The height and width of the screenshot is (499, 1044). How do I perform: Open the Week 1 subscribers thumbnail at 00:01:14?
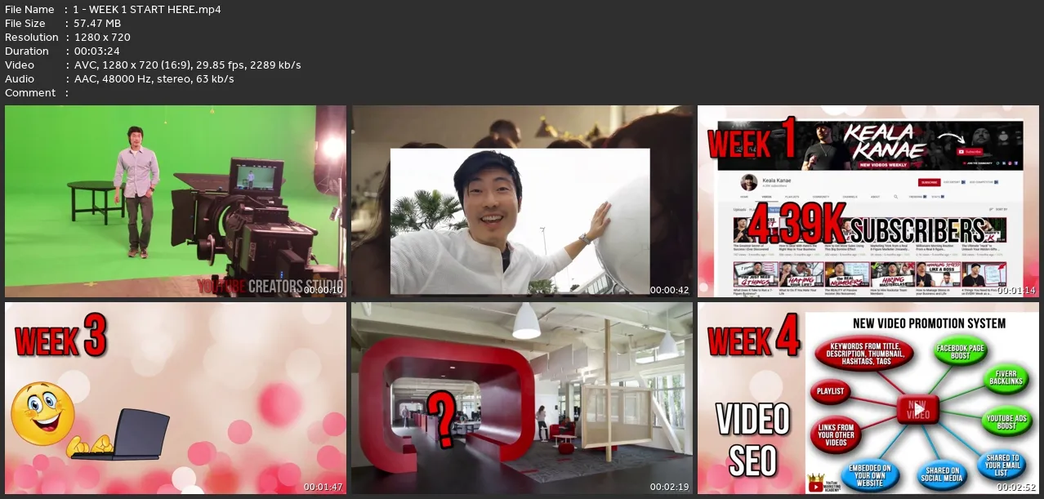click(x=868, y=201)
